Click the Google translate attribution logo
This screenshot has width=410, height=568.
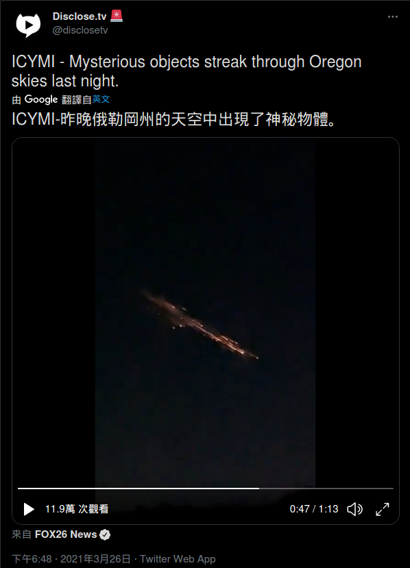click(41, 99)
